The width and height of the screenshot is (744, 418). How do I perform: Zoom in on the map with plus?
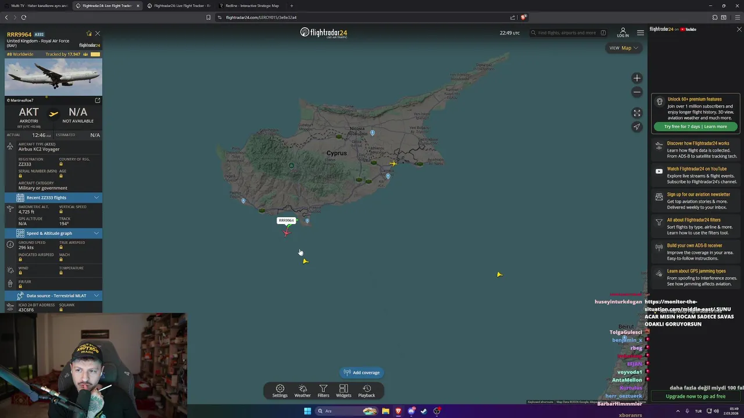click(637, 78)
